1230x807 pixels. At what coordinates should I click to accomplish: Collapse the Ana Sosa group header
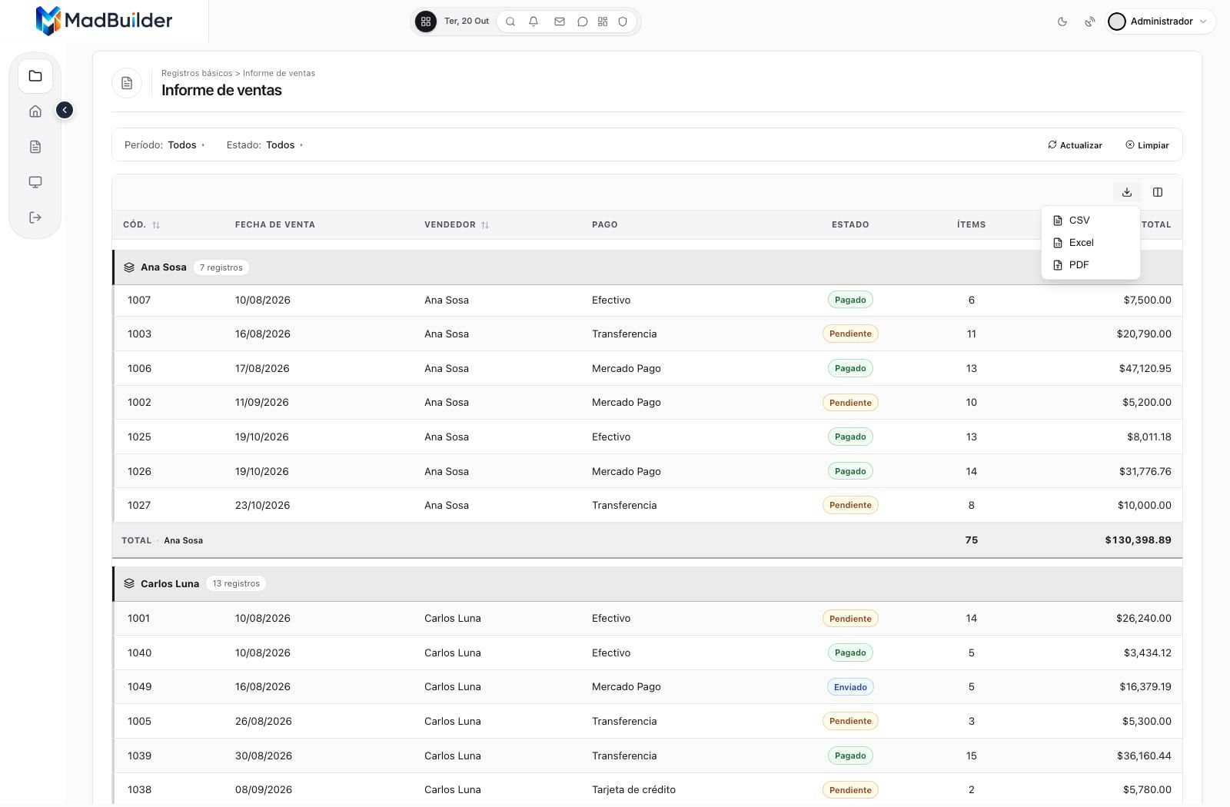click(x=647, y=267)
